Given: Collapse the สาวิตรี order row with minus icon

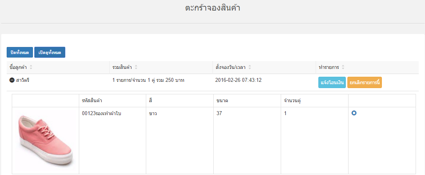Looking at the screenshot, I should pyautogui.click(x=12, y=80).
